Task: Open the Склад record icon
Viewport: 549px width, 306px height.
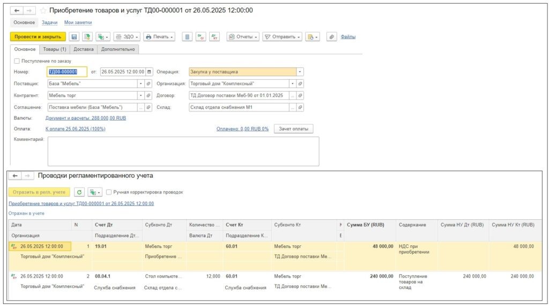Action: (x=300, y=107)
